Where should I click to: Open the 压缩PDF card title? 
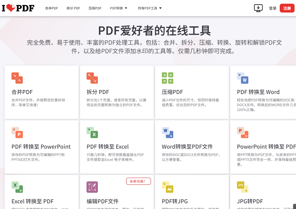tap(172, 92)
